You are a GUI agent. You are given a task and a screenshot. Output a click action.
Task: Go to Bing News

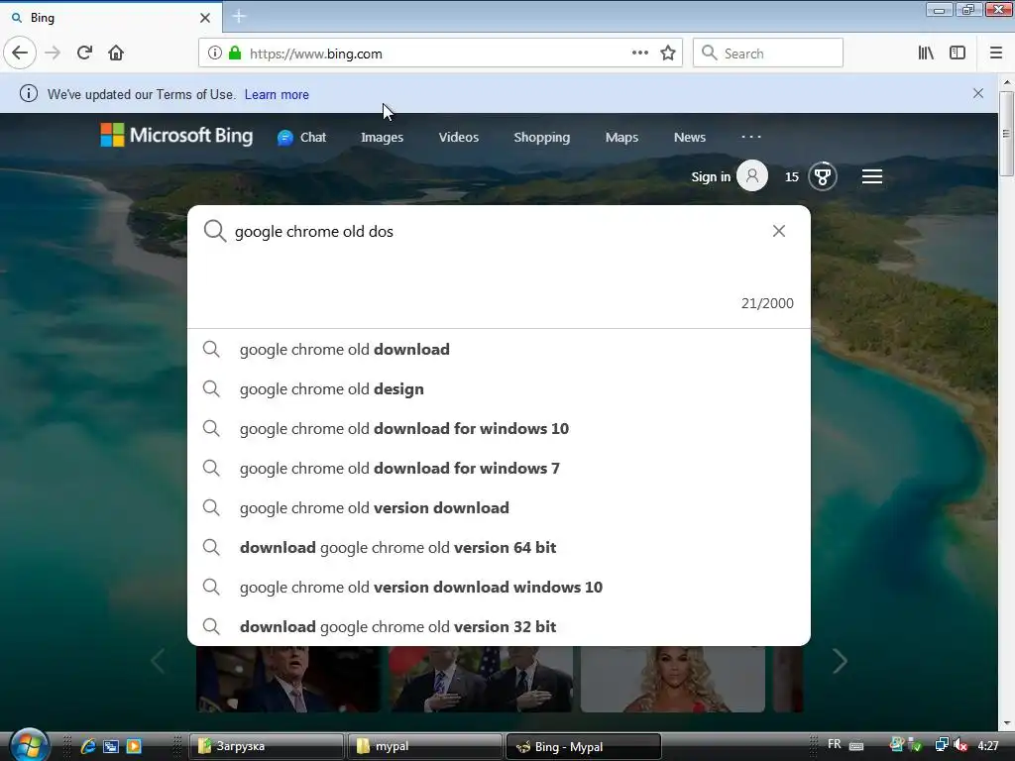pyautogui.click(x=690, y=137)
